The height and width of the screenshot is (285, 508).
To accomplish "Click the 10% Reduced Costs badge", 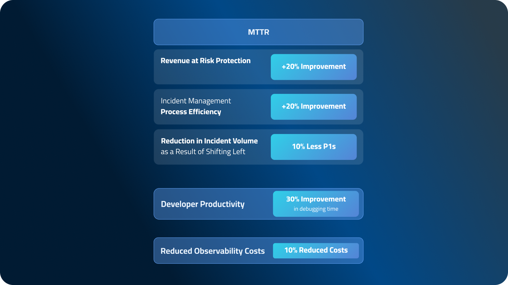I will pyautogui.click(x=316, y=251).
